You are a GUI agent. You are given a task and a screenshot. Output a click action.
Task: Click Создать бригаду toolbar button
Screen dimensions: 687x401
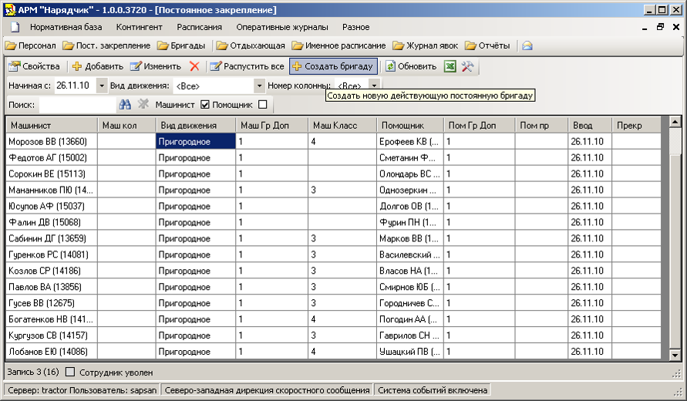click(333, 66)
